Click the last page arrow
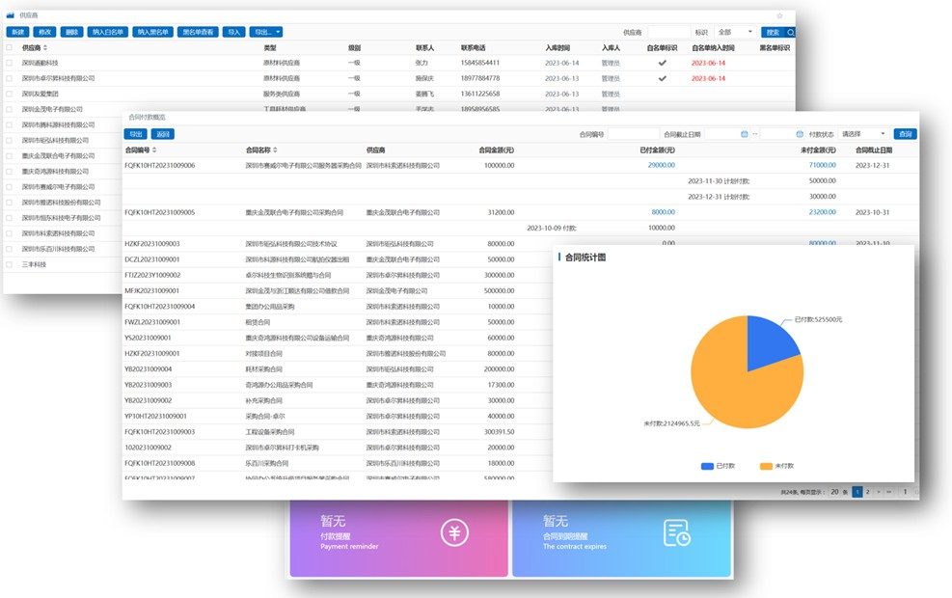The height and width of the screenshot is (598, 952). coord(889,492)
